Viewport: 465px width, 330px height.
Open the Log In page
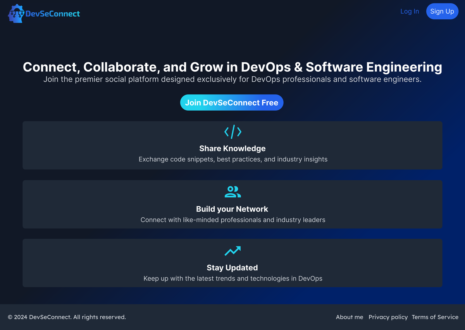click(409, 11)
